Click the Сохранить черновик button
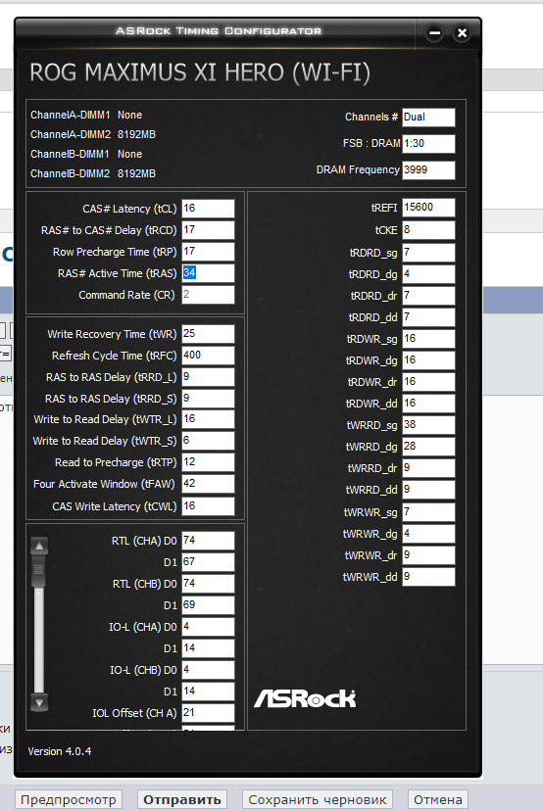The height and width of the screenshot is (811, 543). (318, 799)
